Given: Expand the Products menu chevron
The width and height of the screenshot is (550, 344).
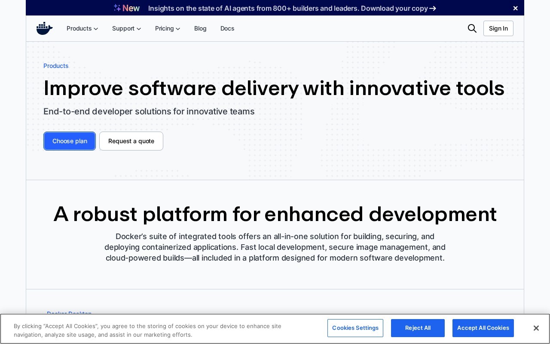Looking at the screenshot, I should tap(96, 29).
